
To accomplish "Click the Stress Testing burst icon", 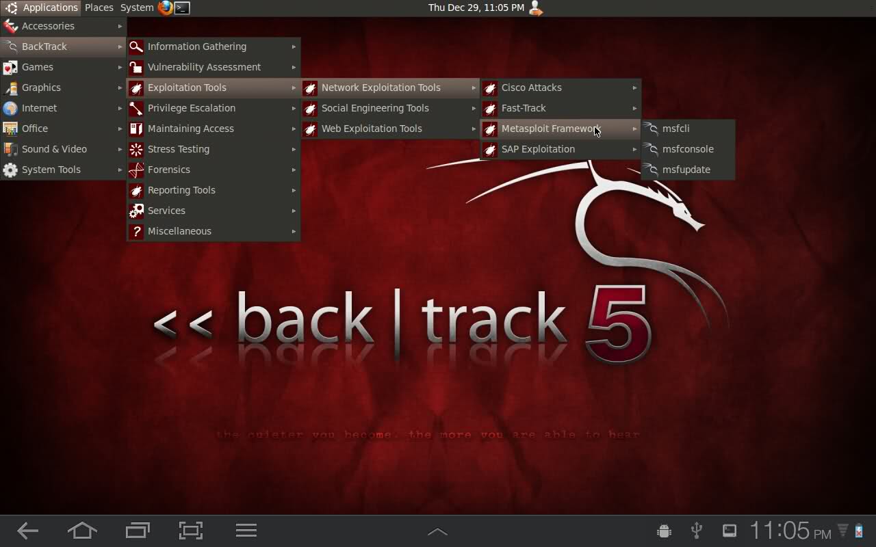I will (x=136, y=149).
